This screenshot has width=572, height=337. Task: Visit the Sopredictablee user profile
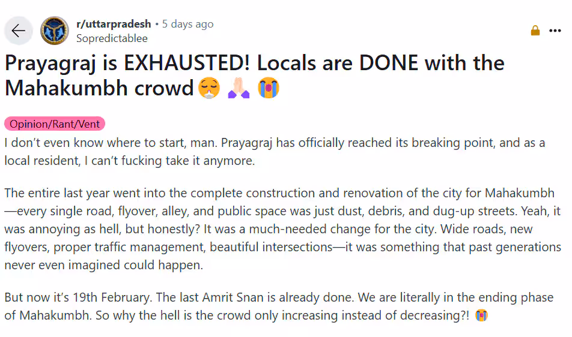point(112,38)
